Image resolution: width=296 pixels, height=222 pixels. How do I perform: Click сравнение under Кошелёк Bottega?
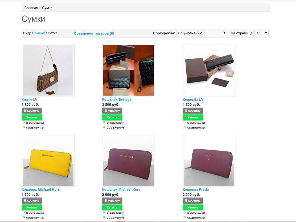tap(115, 127)
